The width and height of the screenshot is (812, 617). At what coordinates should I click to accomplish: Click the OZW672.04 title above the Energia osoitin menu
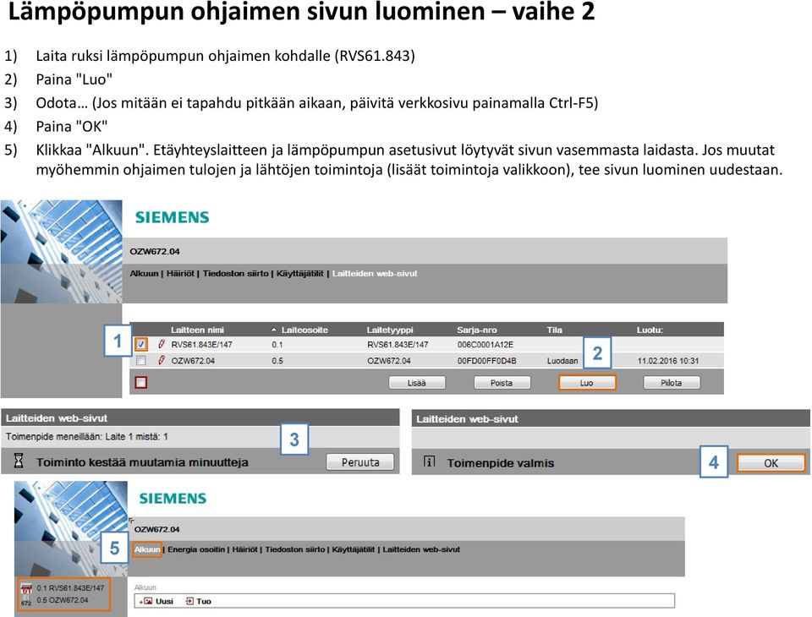tap(157, 529)
